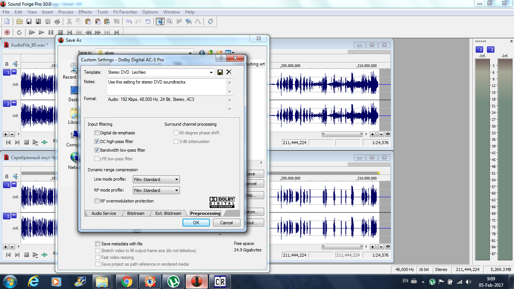Uncheck Bandwidth low-pass filter
Viewport: 514px width, 289px height.
click(97, 150)
